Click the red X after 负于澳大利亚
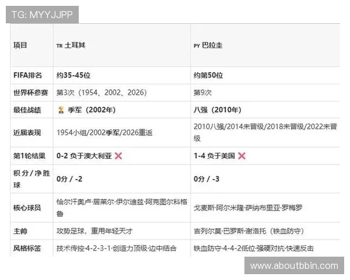The height and width of the screenshot is (280, 350). tap(118, 156)
